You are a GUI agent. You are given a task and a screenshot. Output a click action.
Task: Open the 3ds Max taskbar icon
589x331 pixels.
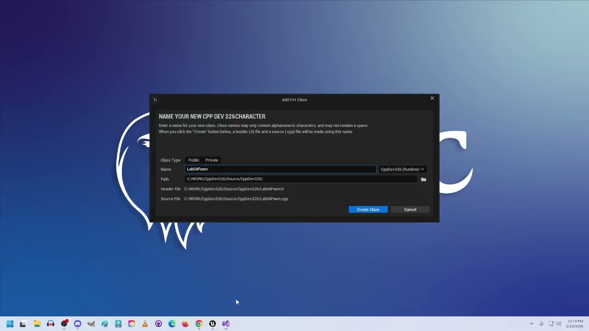pyautogui.click(x=118, y=324)
